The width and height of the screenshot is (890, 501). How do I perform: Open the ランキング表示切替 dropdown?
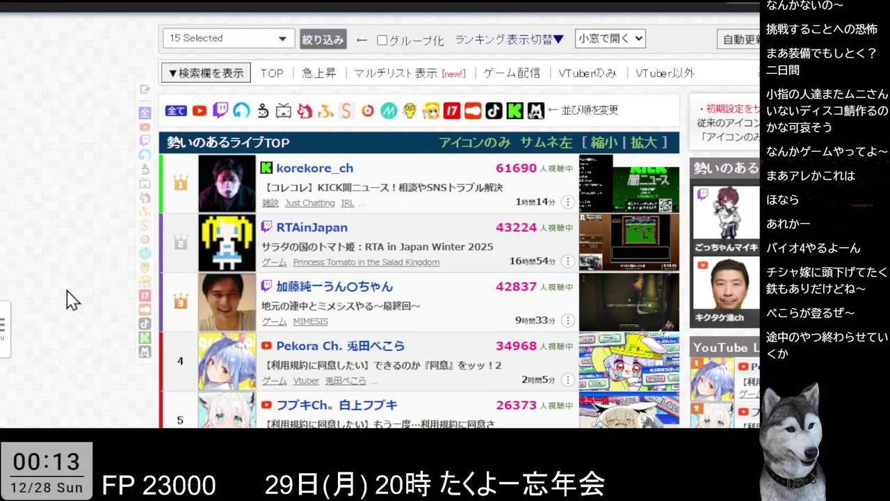pyautogui.click(x=509, y=40)
